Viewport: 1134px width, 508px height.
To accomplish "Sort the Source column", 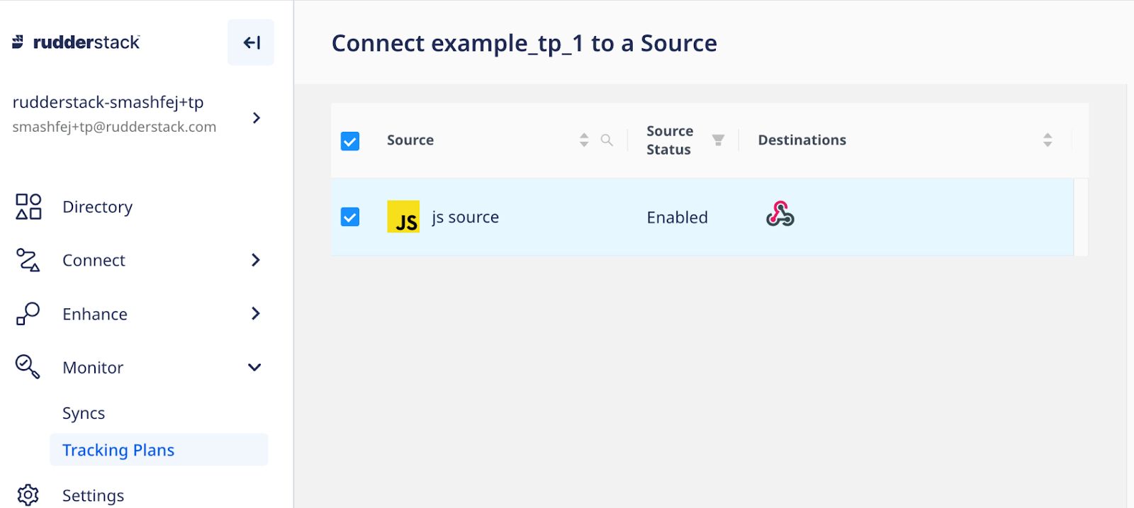I will (584, 140).
